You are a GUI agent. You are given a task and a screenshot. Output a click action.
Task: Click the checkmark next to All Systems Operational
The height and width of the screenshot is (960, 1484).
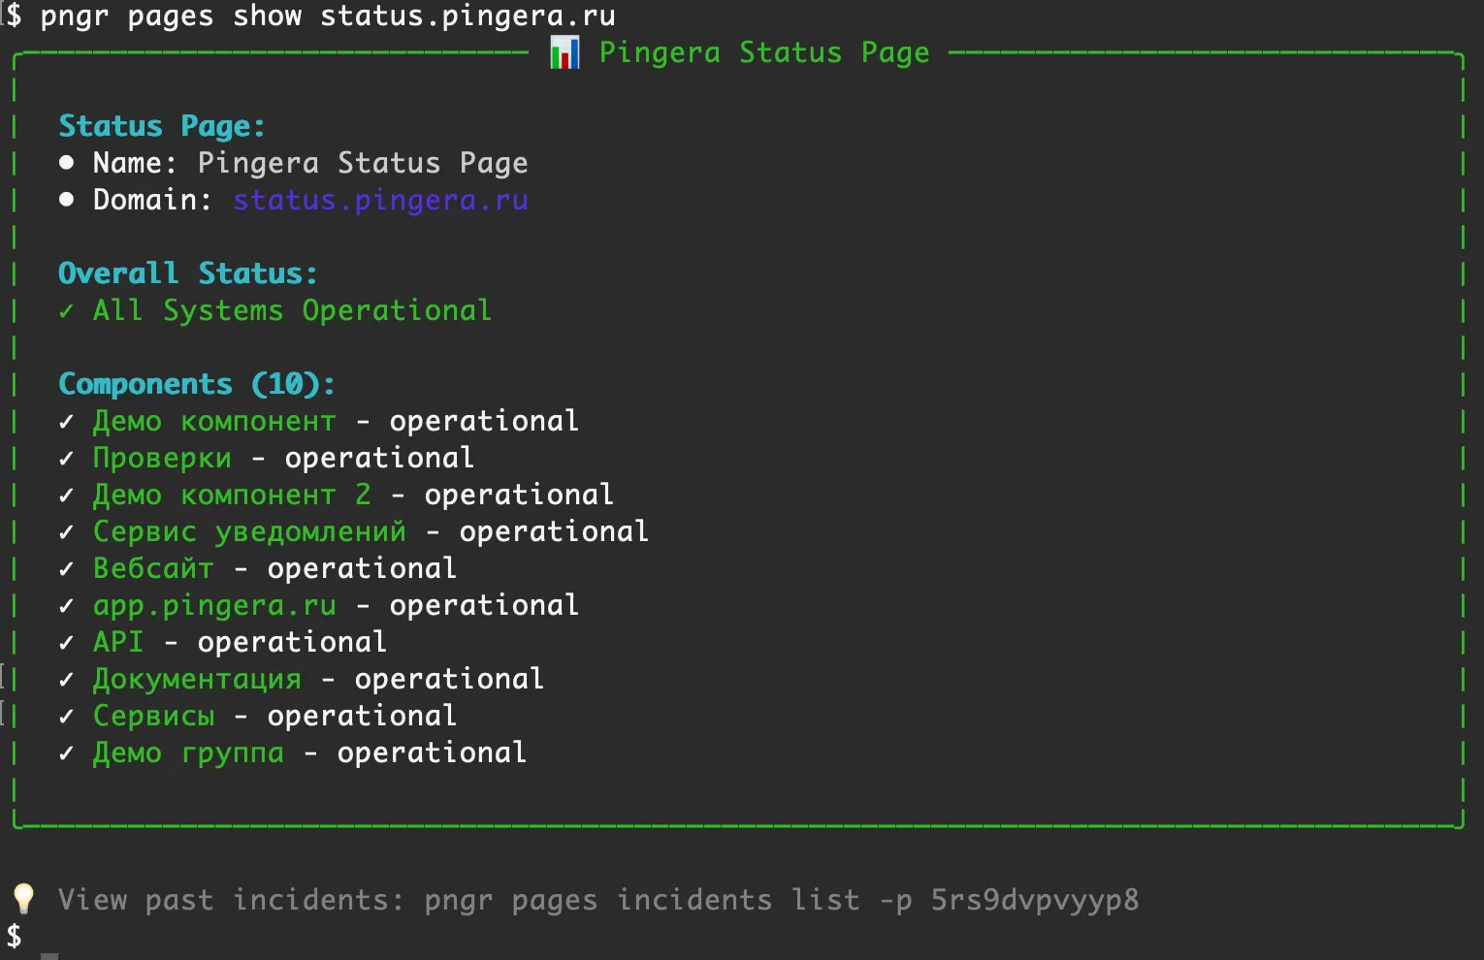[66, 311]
